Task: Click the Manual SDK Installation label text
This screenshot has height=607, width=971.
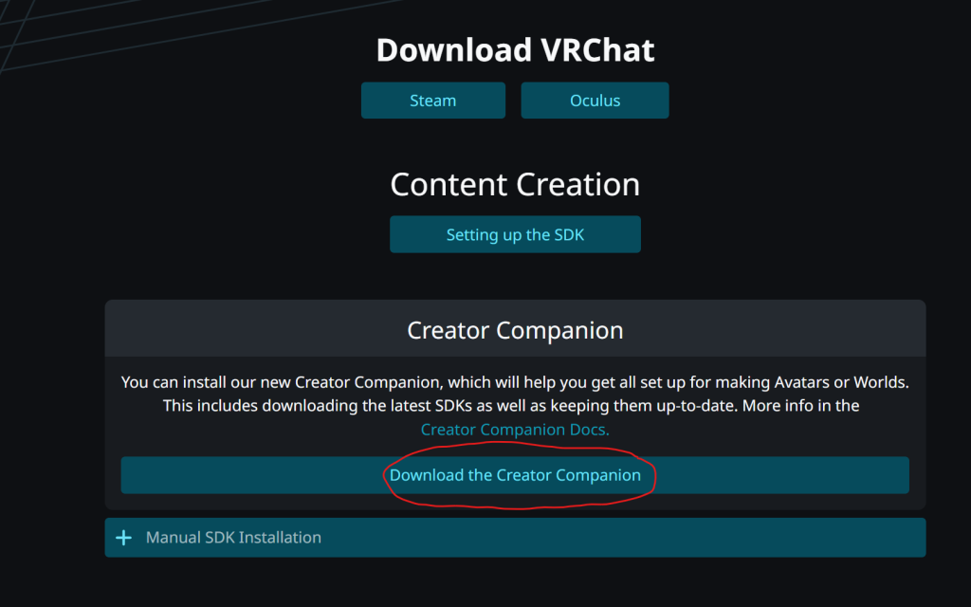Action: [233, 538]
